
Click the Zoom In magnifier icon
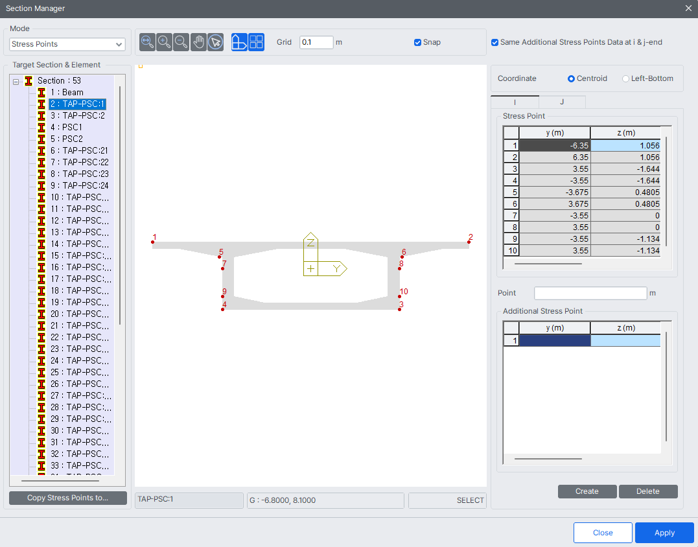coord(164,42)
